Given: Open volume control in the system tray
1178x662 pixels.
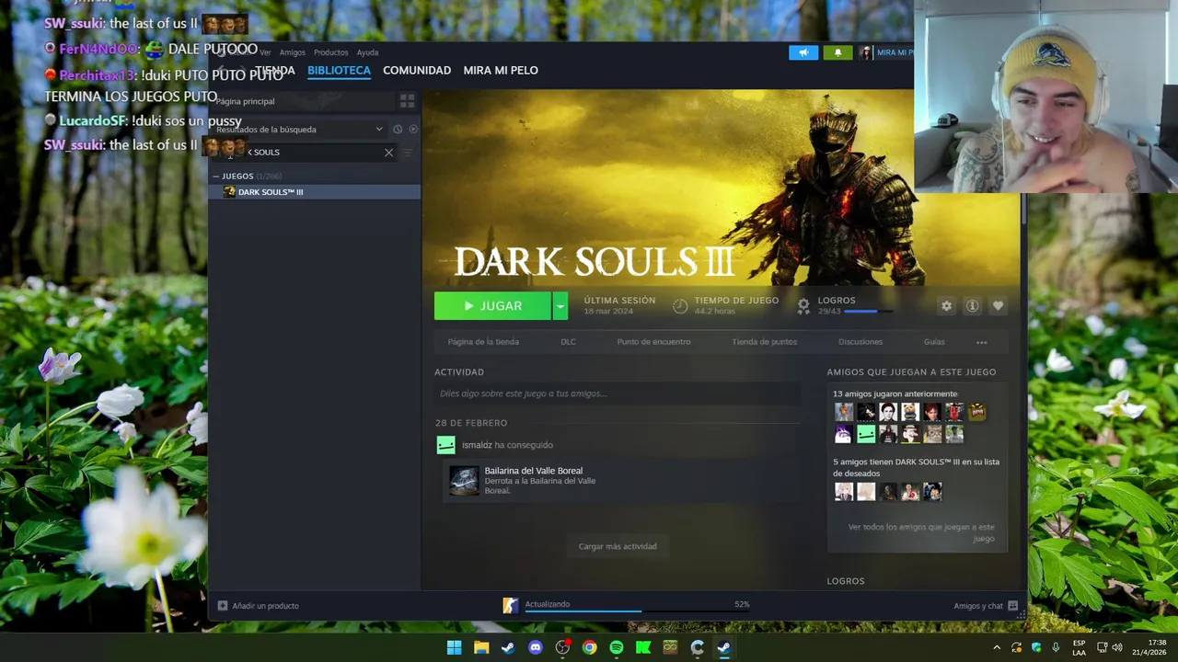Looking at the screenshot, I should pos(1117,647).
